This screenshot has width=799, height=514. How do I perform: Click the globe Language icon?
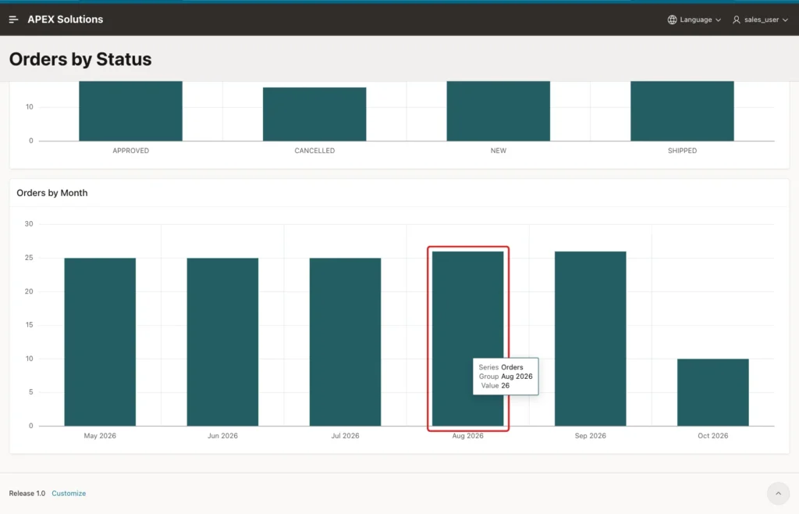(x=672, y=20)
